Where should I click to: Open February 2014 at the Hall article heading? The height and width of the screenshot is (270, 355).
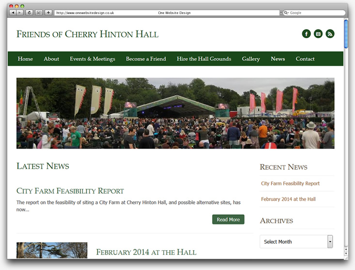pyautogui.click(x=146, y=252)
